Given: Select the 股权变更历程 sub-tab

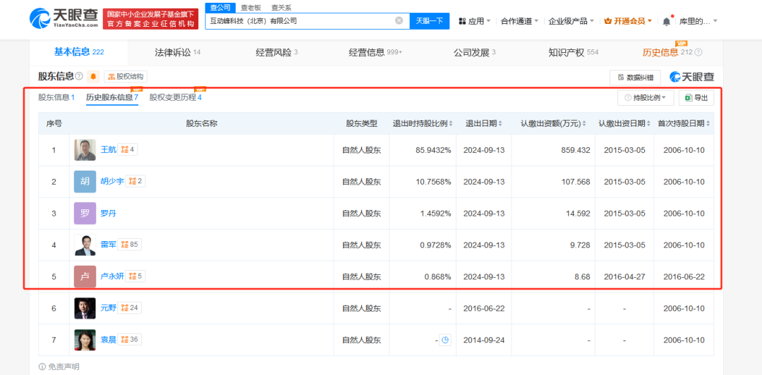Looking at the screenshot, I should point(175,97).
